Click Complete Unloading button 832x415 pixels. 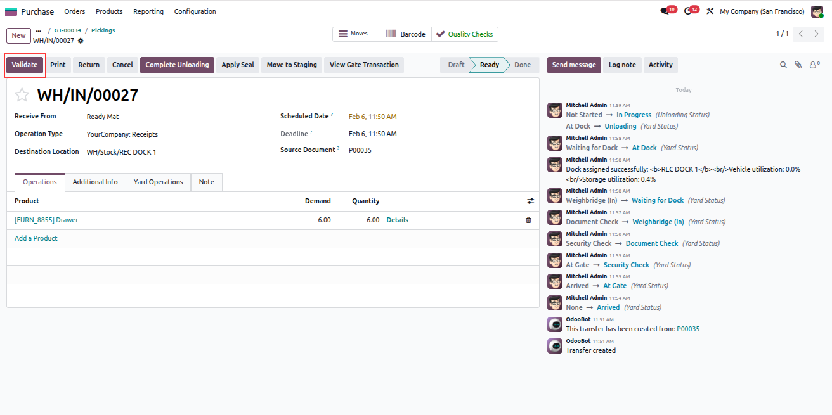(177, 65)
